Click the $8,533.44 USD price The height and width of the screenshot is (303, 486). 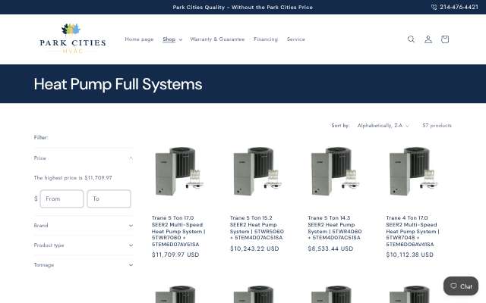point(331,248)
